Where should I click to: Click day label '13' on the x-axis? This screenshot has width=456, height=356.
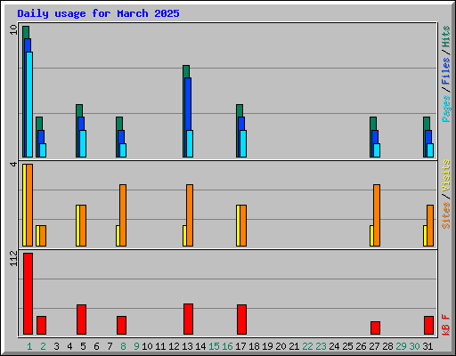pyautogui.click(x=187, y=346)
